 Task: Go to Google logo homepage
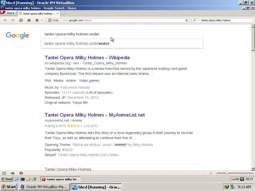click(17, 35)
